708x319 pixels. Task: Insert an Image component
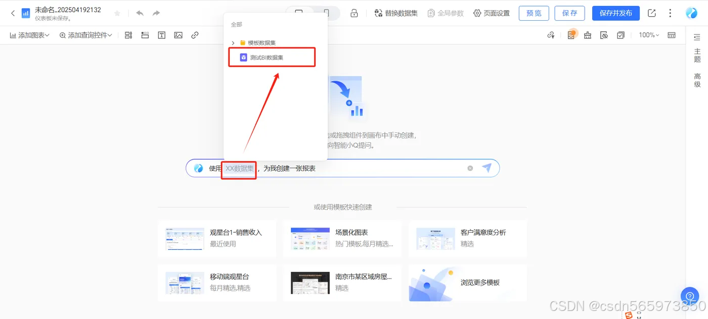178,35
